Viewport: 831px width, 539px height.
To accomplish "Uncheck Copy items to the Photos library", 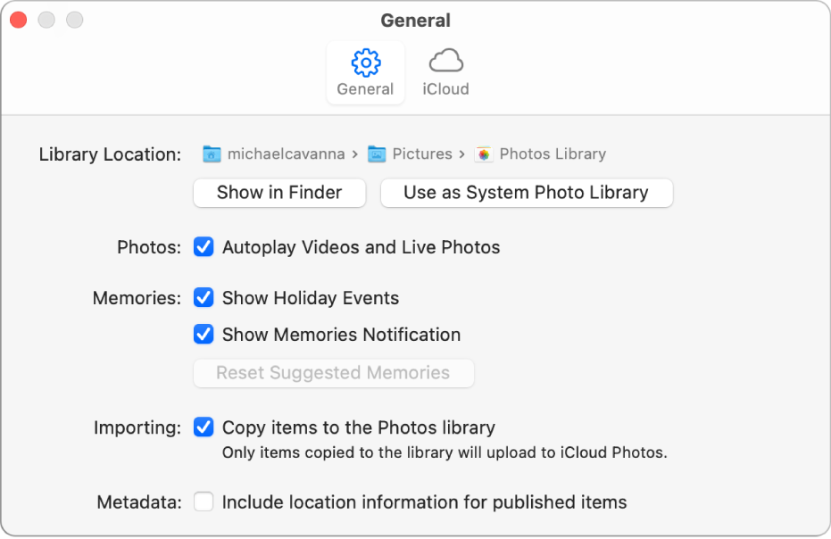I will pos(204,427).
